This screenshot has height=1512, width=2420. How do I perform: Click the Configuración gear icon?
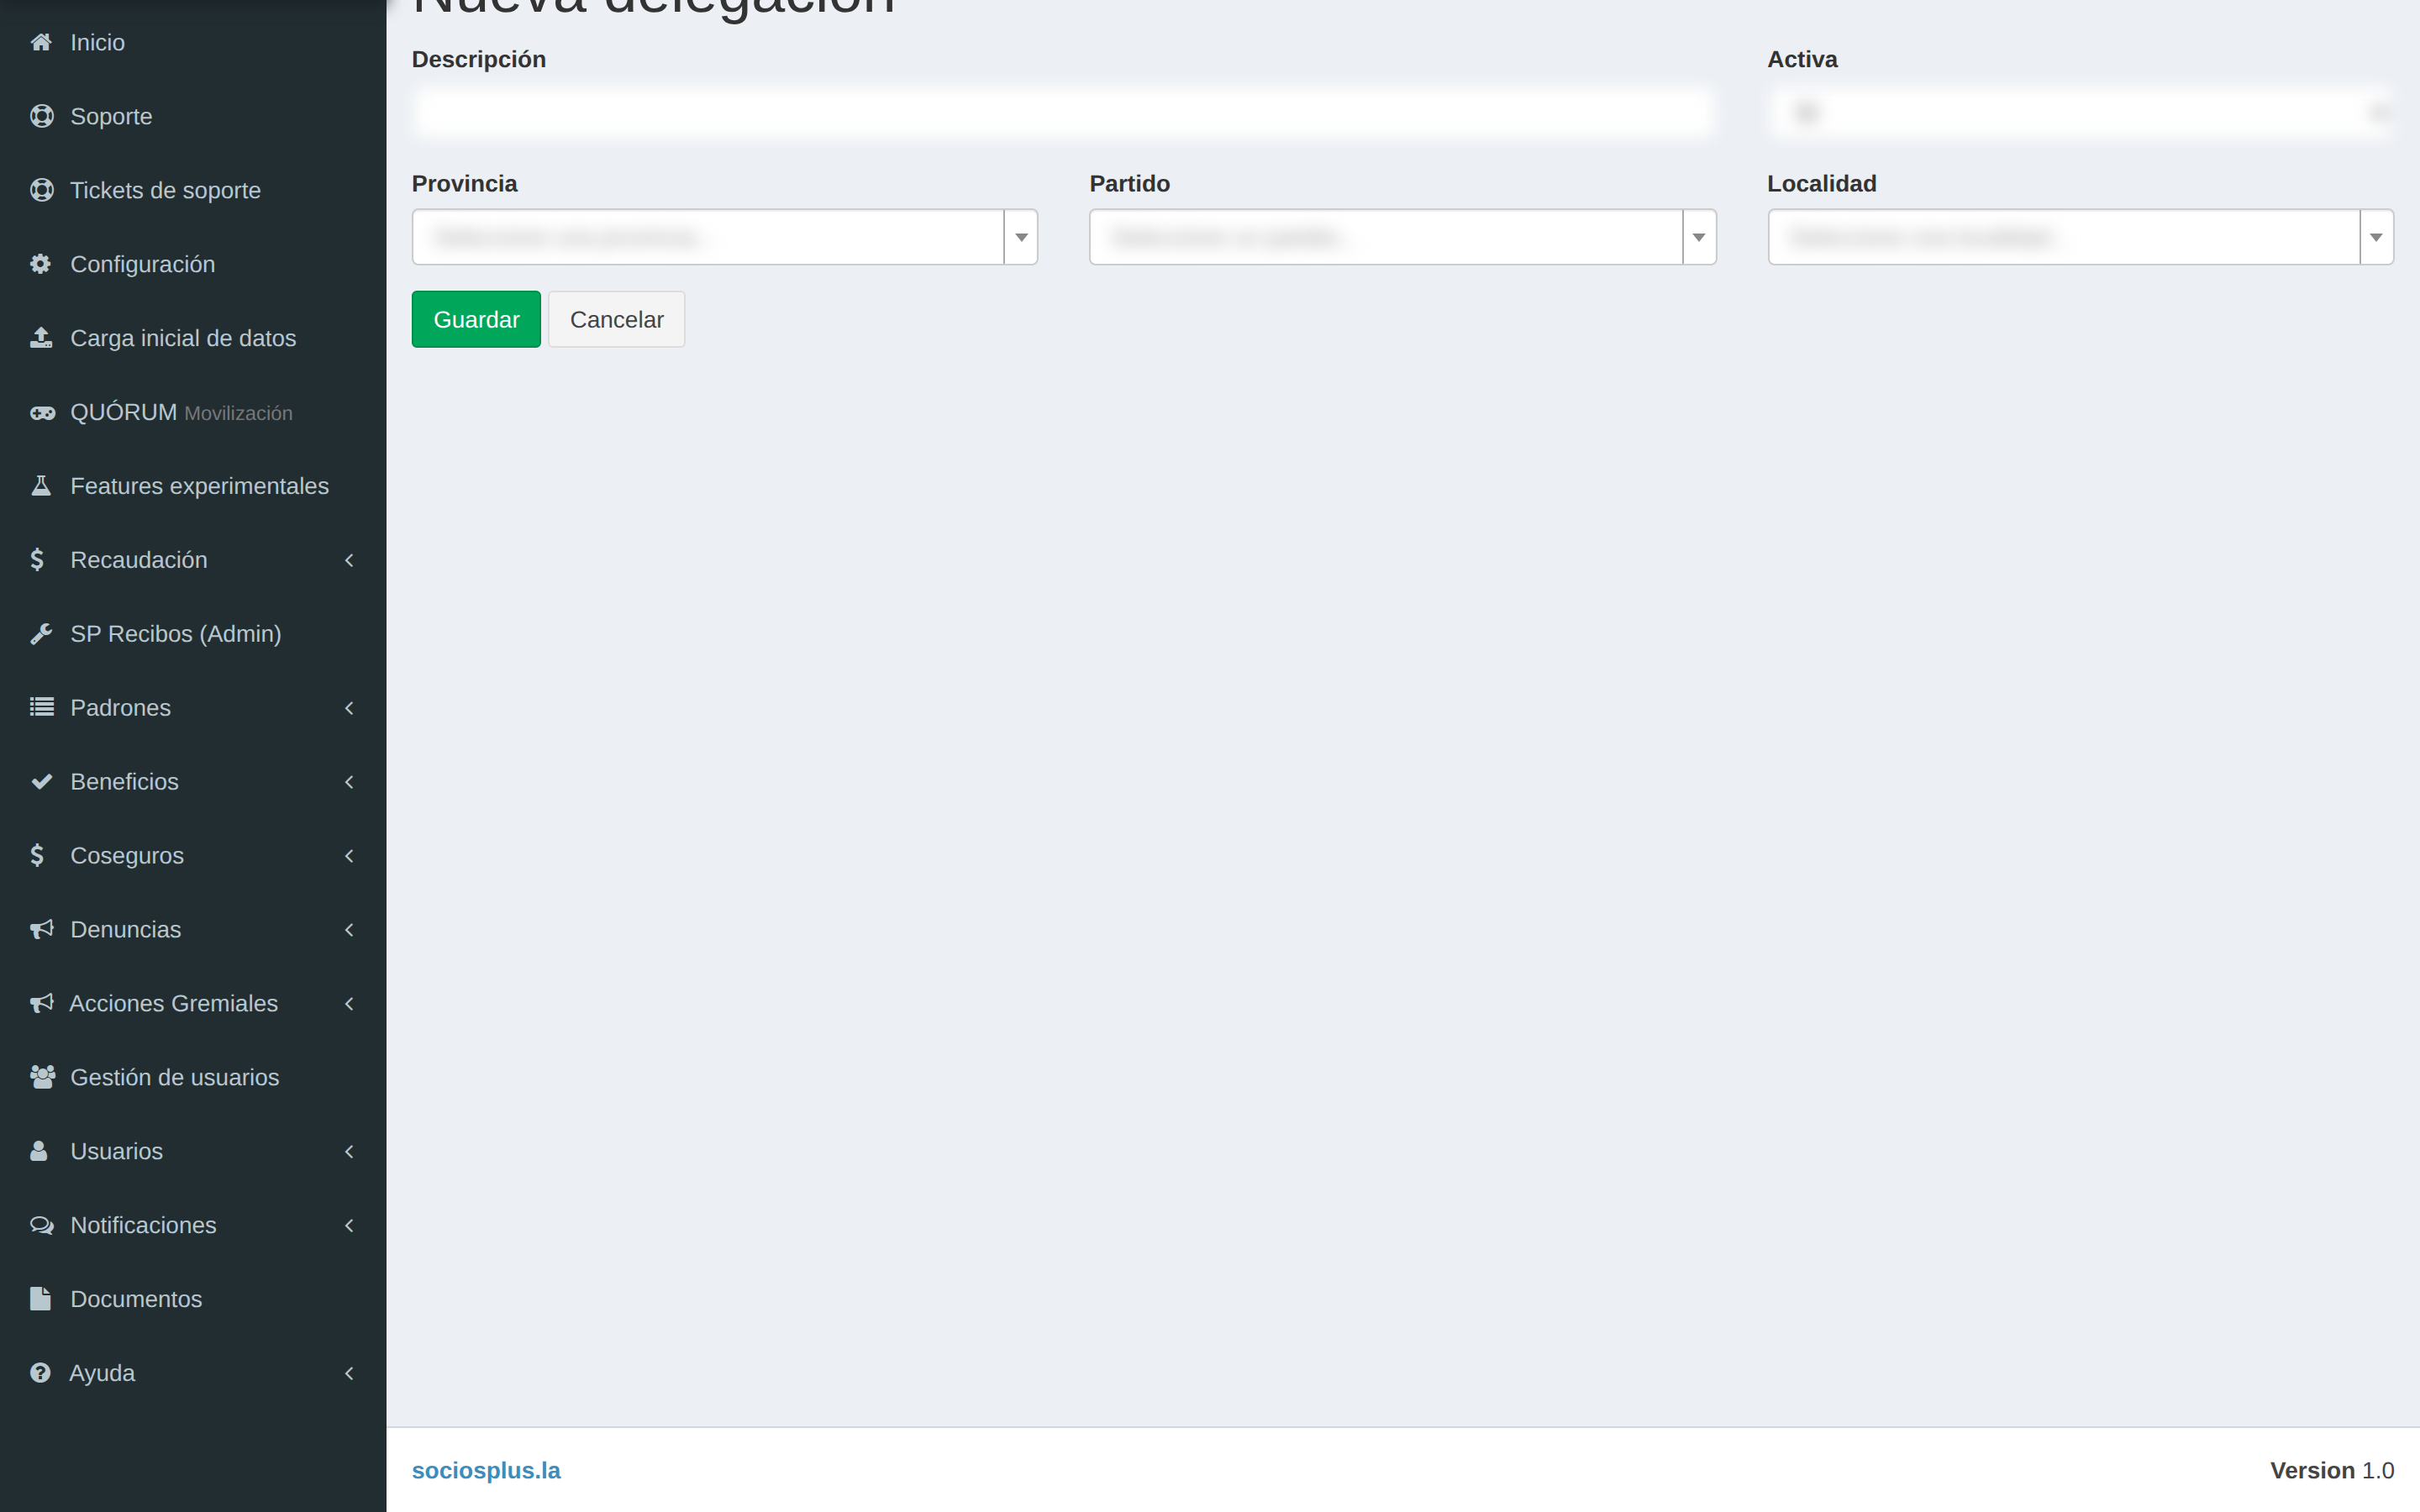(x=40, y=264)
